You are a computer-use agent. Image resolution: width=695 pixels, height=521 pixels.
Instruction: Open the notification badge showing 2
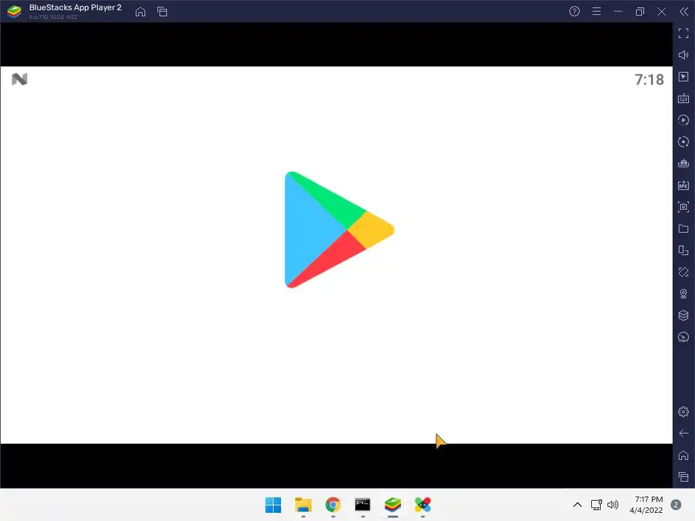click(x=676, y=505)
